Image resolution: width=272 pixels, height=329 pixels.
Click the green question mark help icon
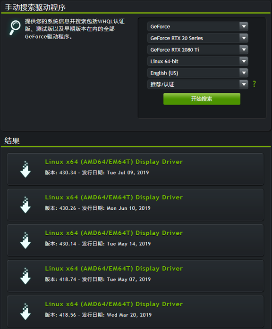(255, 84)
